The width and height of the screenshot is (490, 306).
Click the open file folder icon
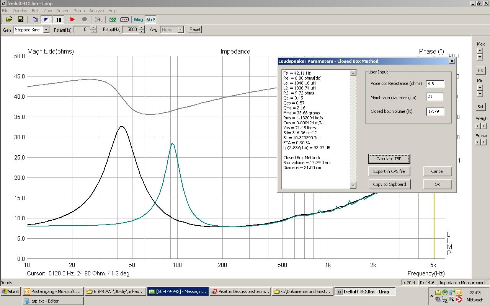click(x=9, y=20)
